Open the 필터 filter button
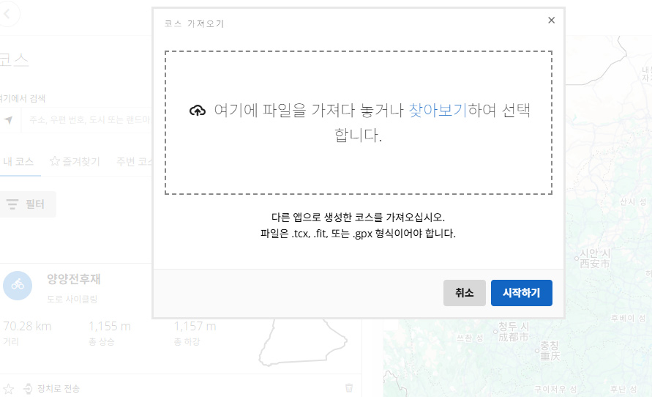The image size is (652, 397). [28, 204]
